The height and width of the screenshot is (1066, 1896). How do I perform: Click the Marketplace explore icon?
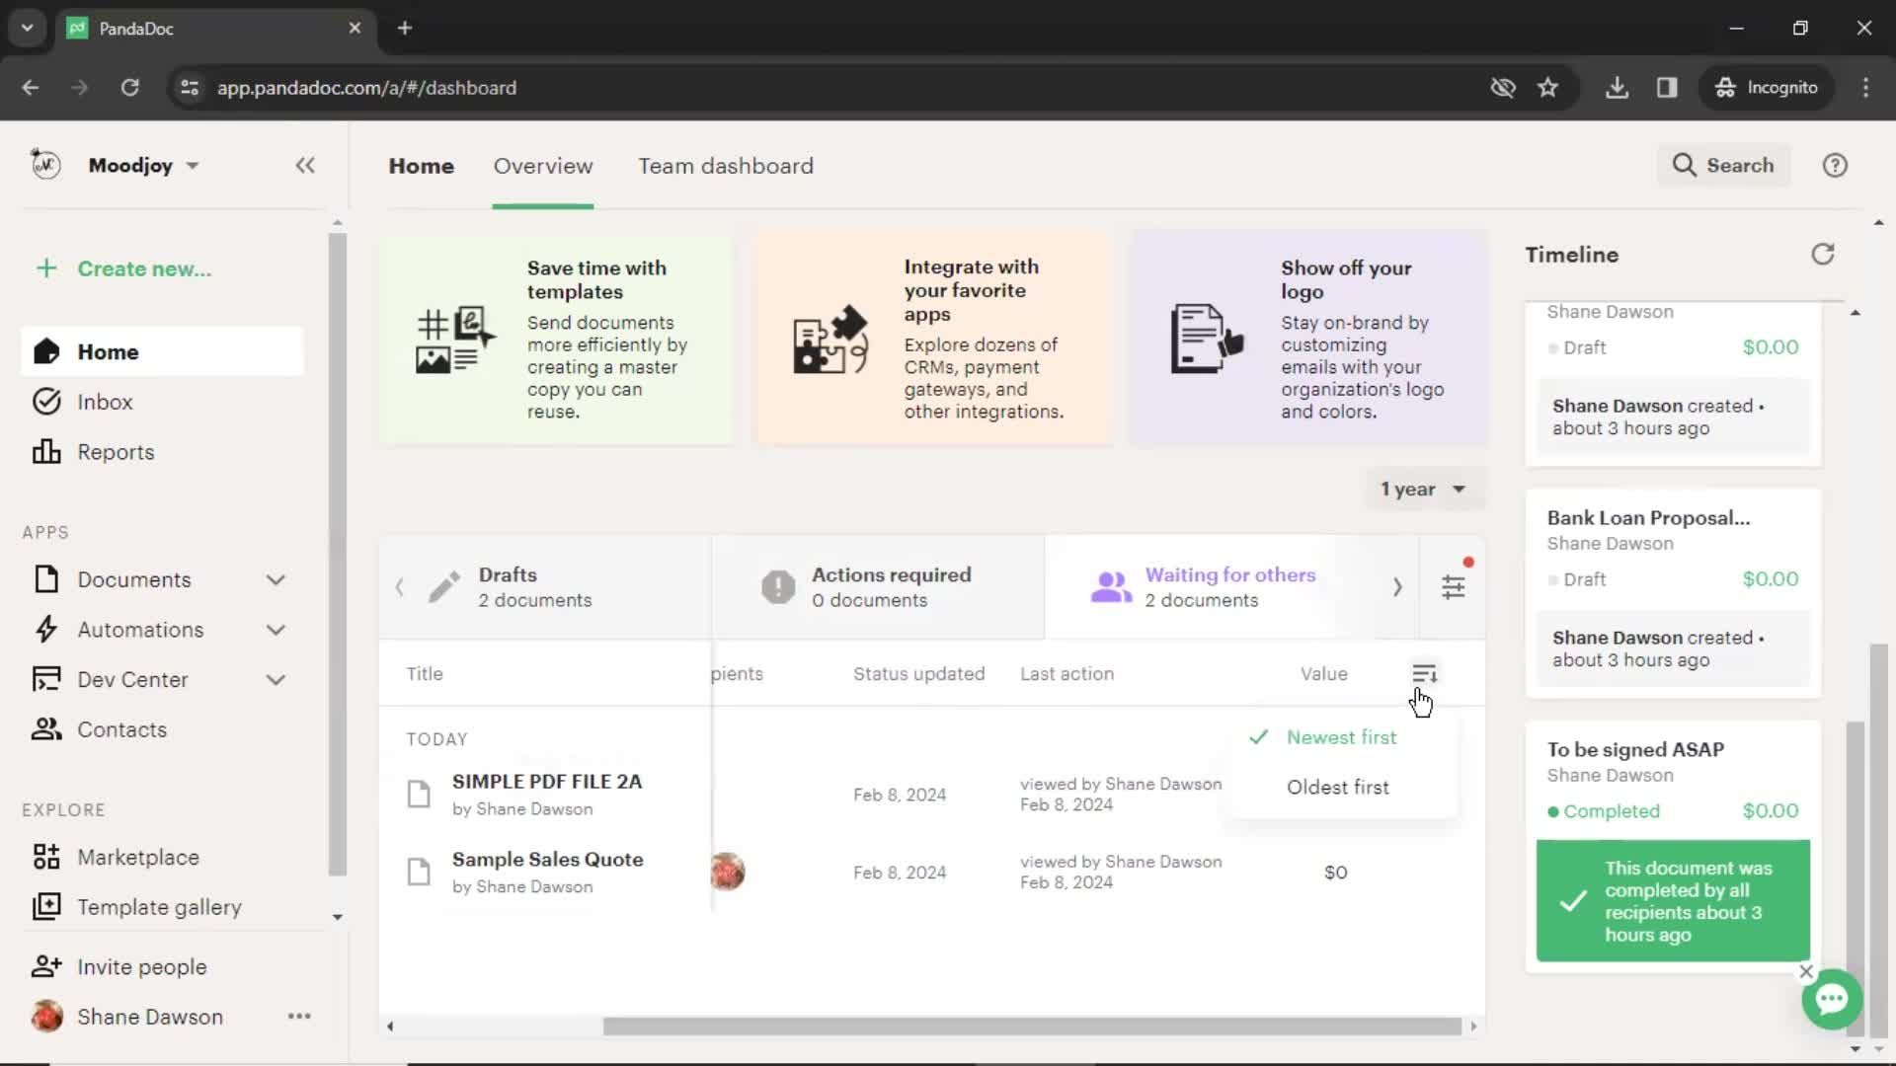pos(45,858)
